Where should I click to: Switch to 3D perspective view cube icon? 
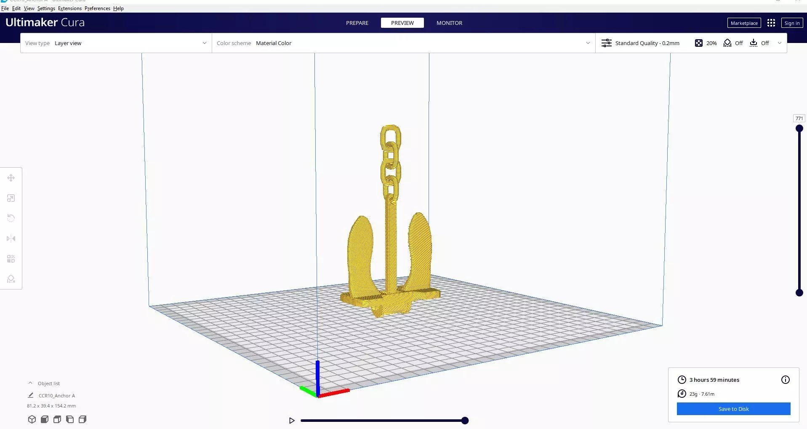[x=32, y=419]
